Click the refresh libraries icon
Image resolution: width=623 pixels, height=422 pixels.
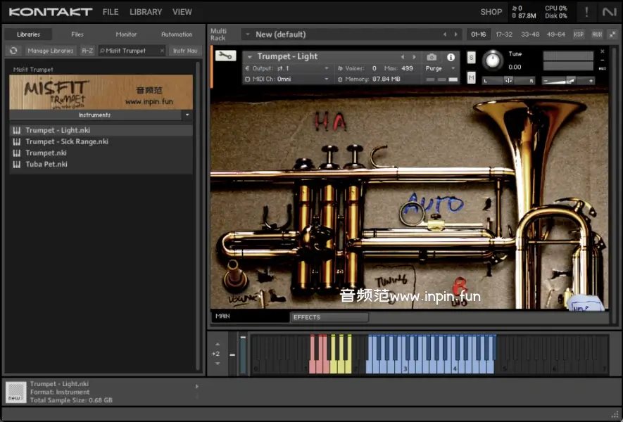click(13, 51)
